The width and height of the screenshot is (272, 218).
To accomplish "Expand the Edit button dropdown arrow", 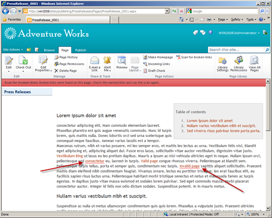I will coord(8,71).
